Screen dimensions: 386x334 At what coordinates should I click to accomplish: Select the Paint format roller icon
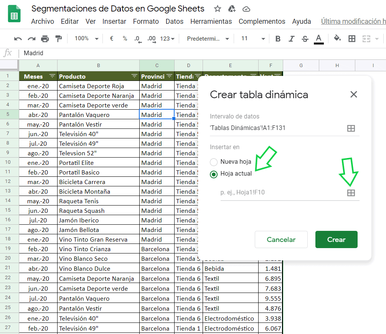(59, 39)
